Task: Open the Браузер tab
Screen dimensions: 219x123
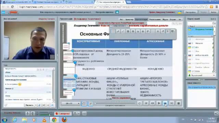Action: pyautogui.click(x=129, y=19)
